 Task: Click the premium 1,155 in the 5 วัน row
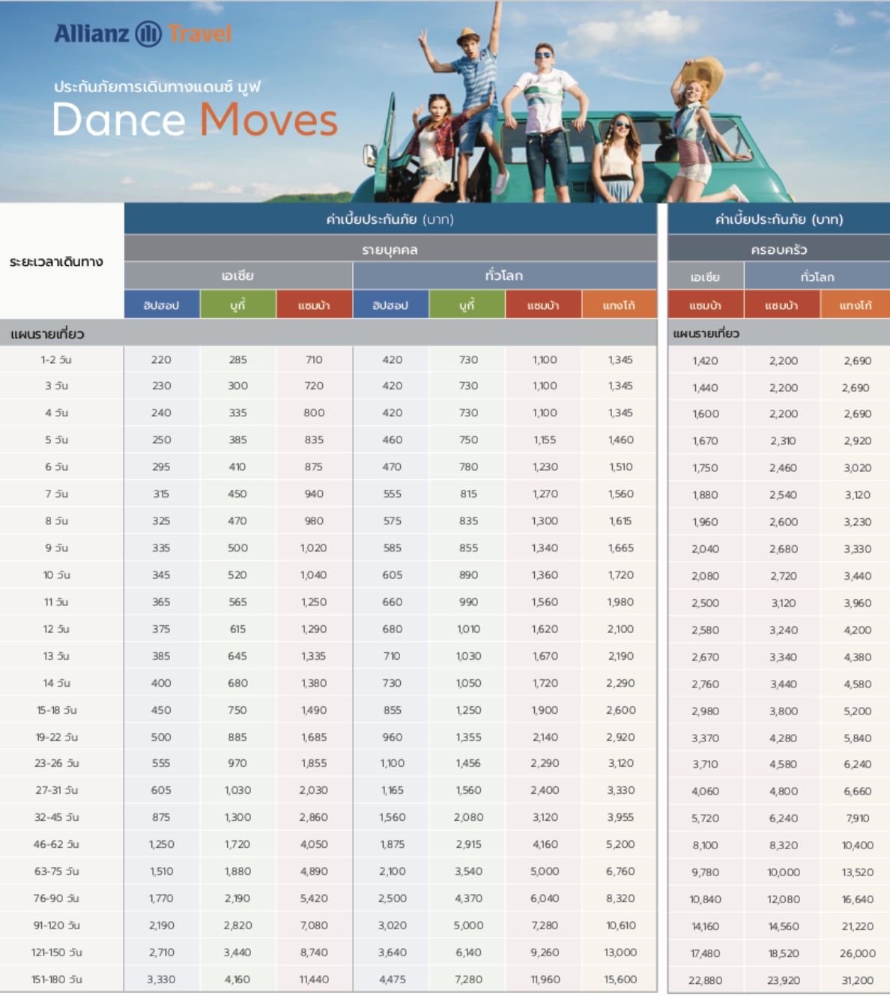545,440
